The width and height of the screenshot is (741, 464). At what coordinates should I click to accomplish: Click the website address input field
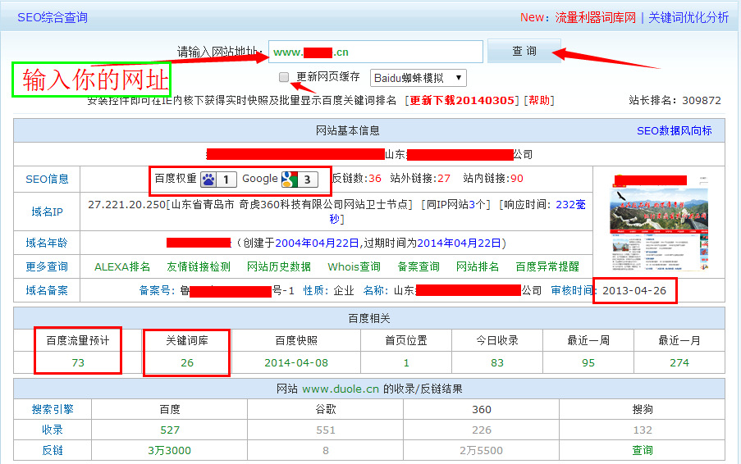tap(376, 52)
